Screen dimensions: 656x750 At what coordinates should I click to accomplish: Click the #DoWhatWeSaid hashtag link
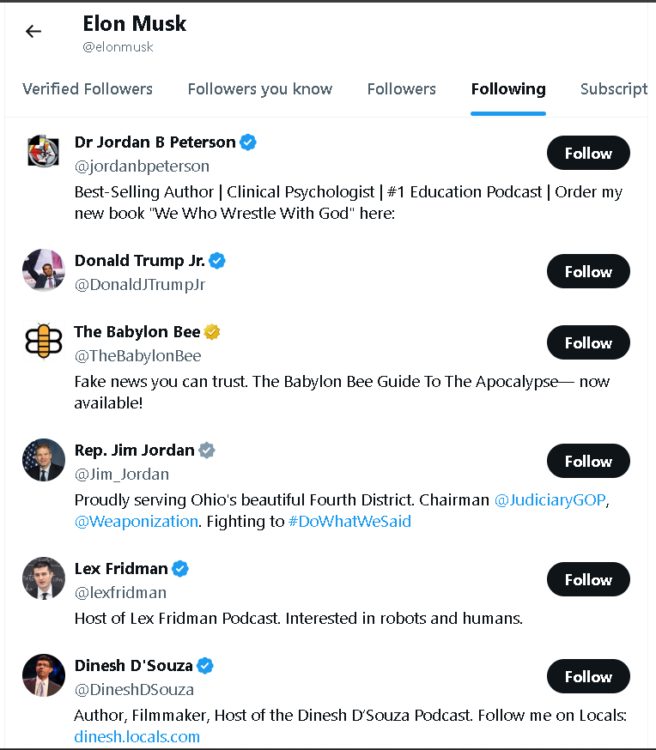[349, 521]
